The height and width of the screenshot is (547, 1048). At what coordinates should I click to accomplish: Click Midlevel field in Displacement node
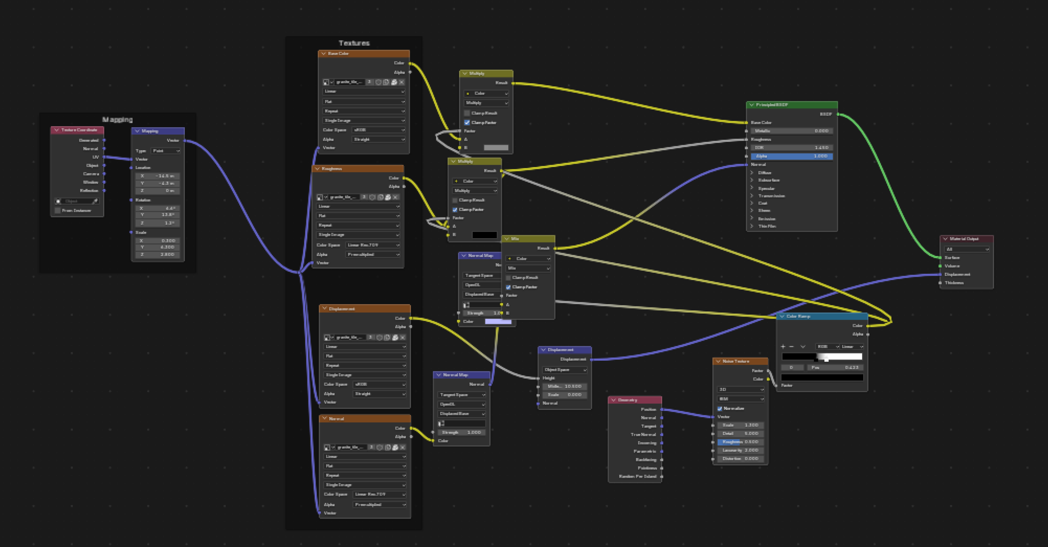tap(565, 386)
